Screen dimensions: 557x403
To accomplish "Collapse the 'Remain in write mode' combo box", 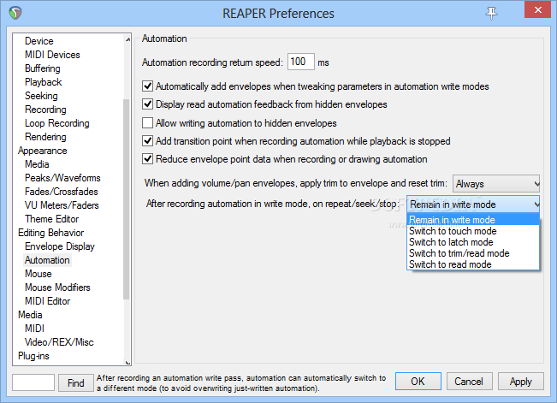I will [x=473, y=204].
